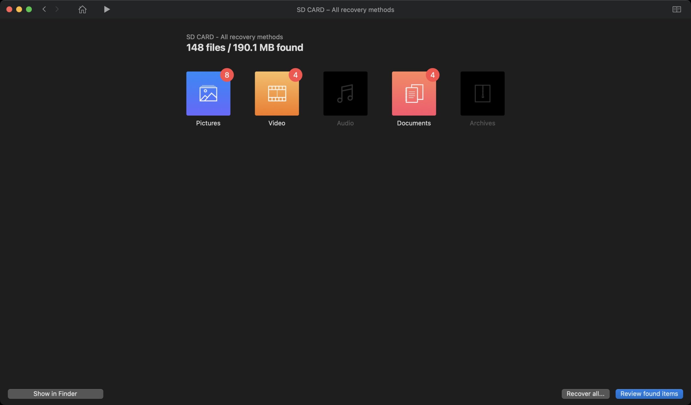Click the Show in Finder button

pyautogui.click(x=55, y=394)
